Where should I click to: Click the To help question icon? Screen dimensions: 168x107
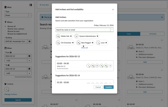[9, 65]
